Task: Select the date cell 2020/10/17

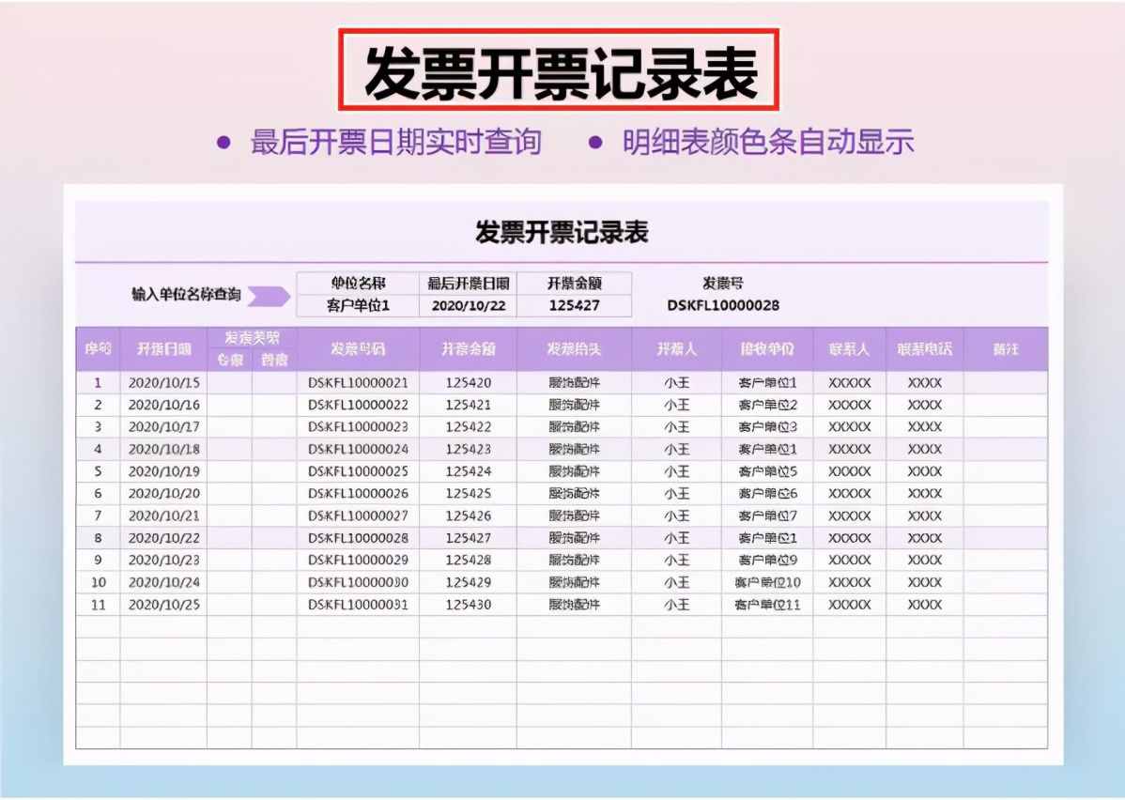Action: (163, 427)
